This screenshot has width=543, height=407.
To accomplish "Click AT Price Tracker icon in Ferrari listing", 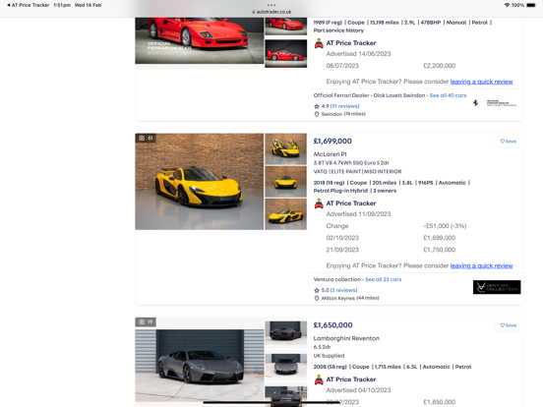I will (x=319, y=43).
